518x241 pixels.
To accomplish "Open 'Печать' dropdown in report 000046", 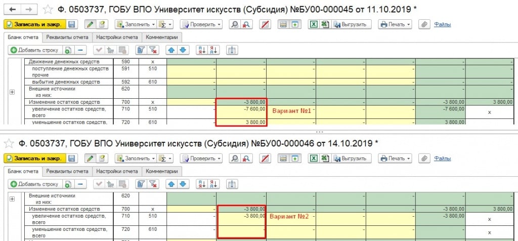I will pos(395,158).
